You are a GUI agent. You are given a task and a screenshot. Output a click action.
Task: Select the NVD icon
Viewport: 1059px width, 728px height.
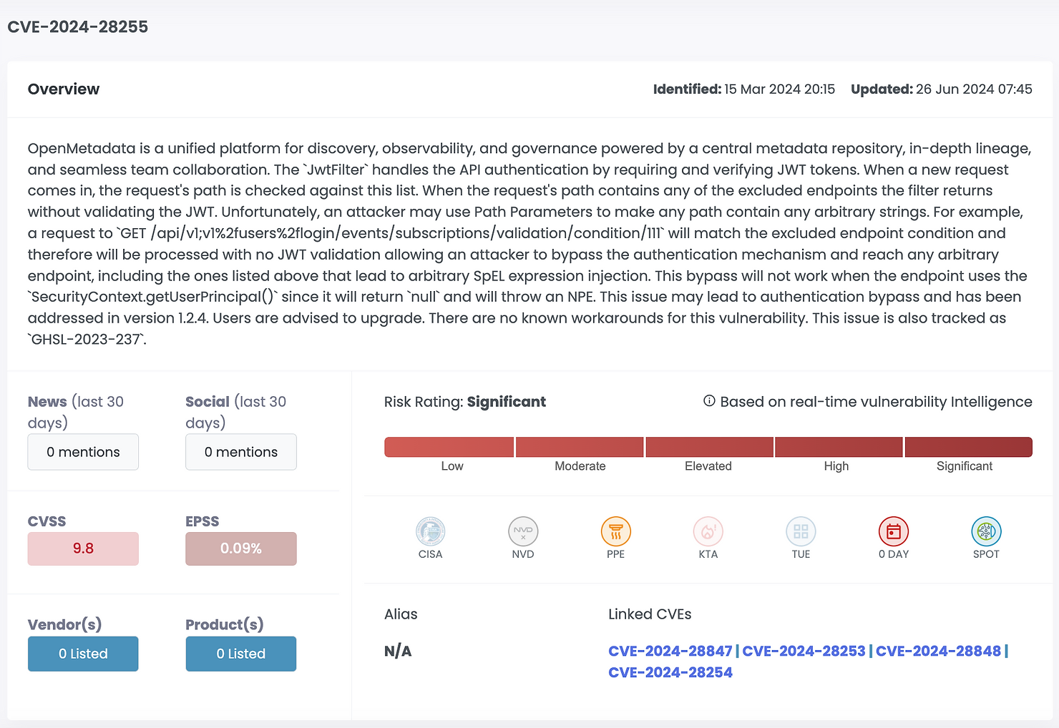point(522,531)
